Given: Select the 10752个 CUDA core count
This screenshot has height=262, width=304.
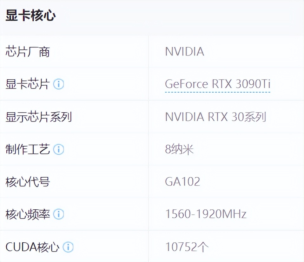Looking at the screenshot, I should [187, 247].
